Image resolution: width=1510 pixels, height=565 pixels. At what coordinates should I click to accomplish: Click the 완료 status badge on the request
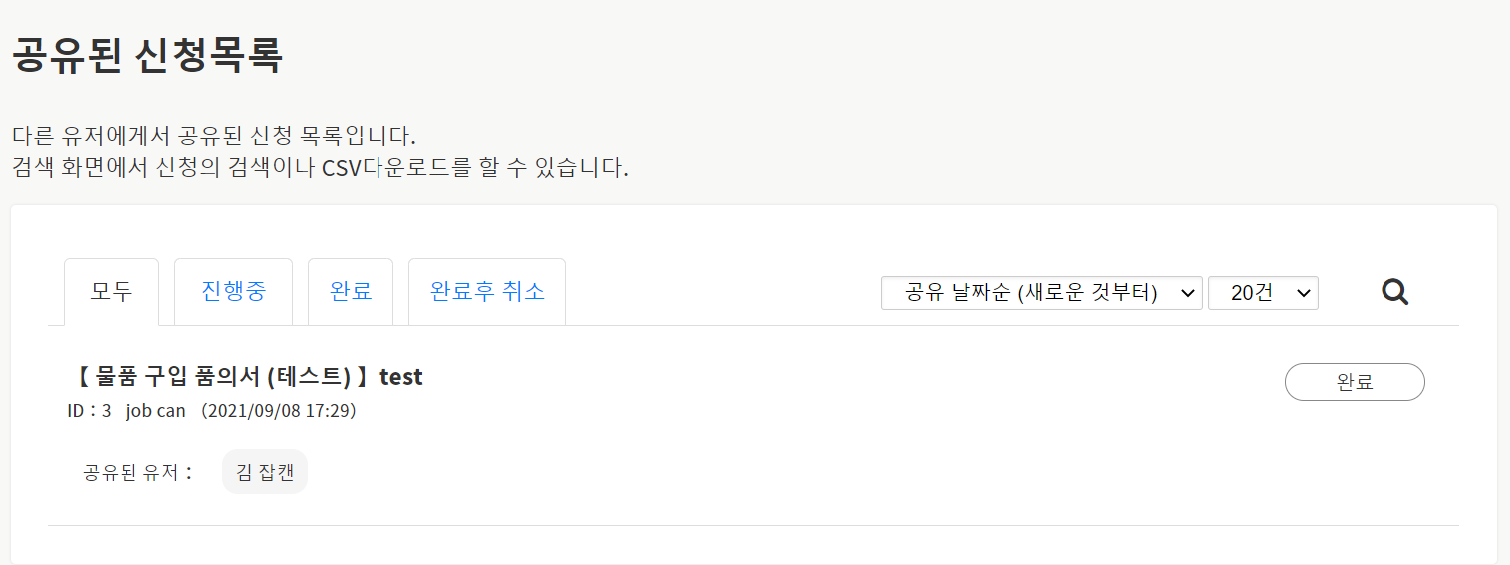1355,382
